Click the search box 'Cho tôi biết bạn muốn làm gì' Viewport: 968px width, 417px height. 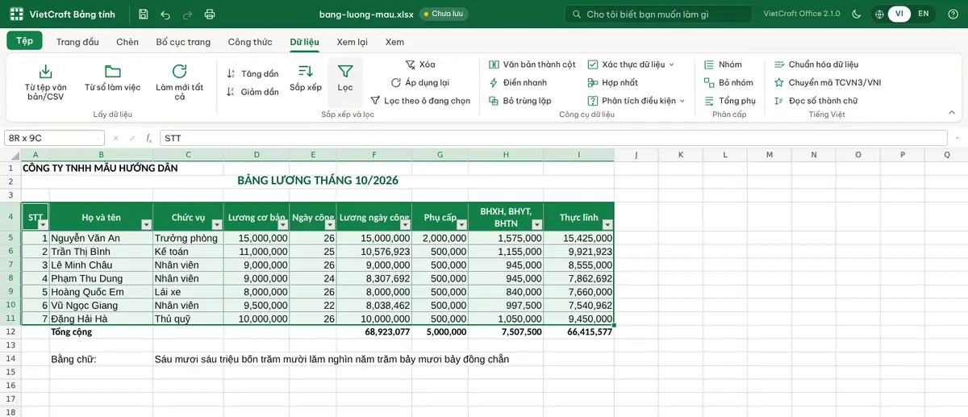(x=658, y=15)
